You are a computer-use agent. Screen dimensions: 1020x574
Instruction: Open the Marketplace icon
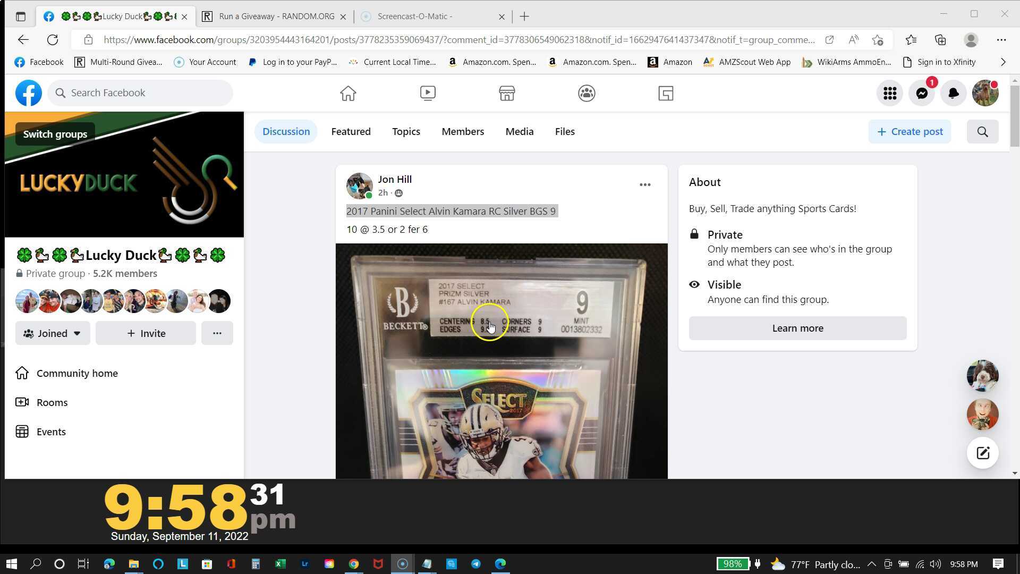[x=507, y=94]
